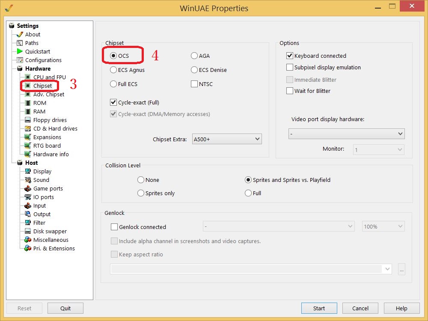The image size is (428, 321).
Task: Click the Quit button
Action: pyautogui.click(x=65, y=308)
